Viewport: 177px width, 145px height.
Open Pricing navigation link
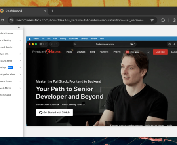coord(117,52)
